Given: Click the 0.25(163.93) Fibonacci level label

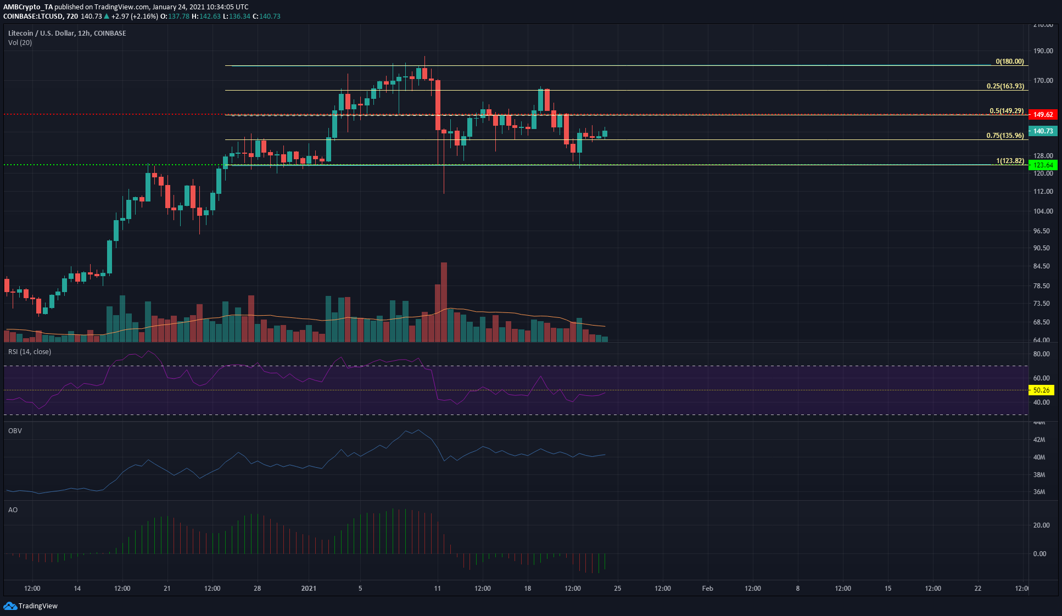Looking at the screenshot, I should coord(1005,86).
